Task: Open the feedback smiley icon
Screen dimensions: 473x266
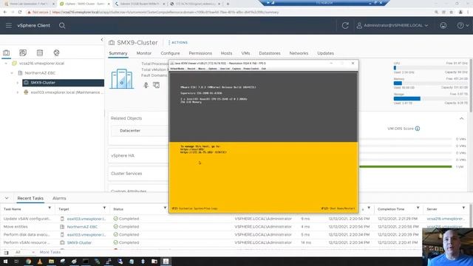Action: point(443,26)
